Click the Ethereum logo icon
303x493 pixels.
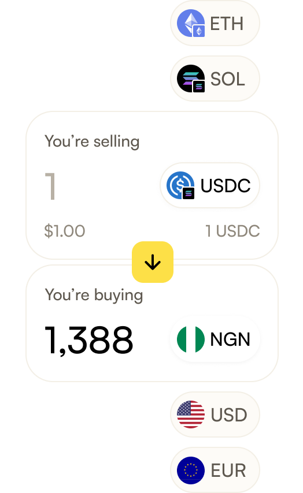click(191, 23)
